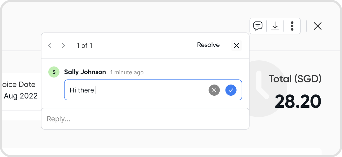Image resolution: width=342 pixels, height=157 pixels.
Task: Click the Resolve button
Action: coord(208,45)
